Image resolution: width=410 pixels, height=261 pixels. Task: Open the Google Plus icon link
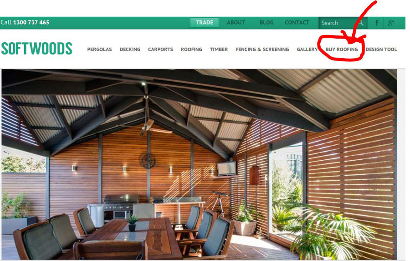(x=391, y=23)
